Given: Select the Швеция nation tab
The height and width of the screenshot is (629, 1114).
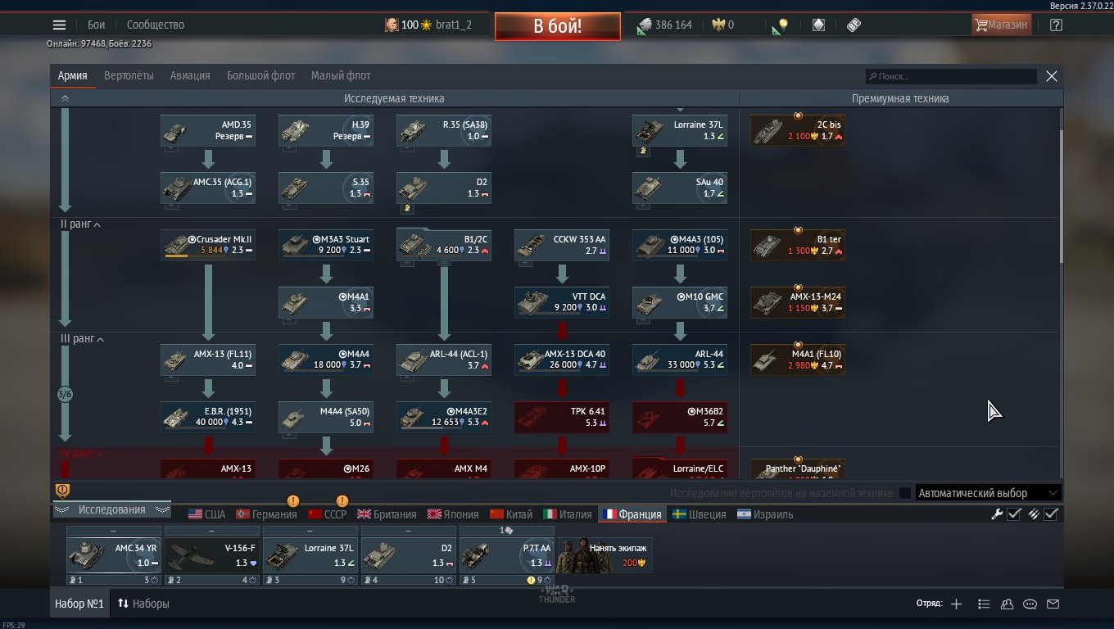Looking at the screenshot, I should pyautogui.click(x=699, y=514).
